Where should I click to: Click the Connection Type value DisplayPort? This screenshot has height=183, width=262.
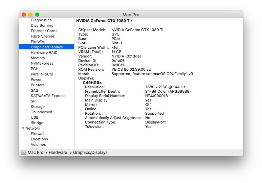[155, 122]
